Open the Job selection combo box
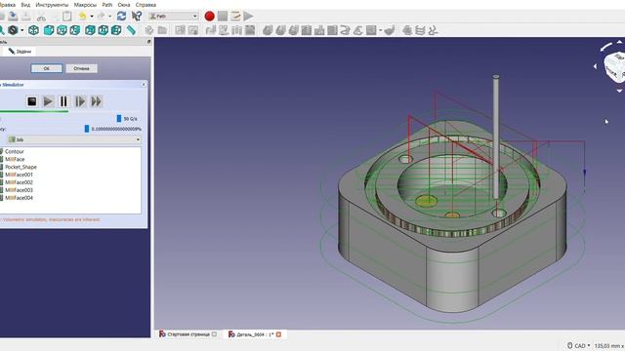 [74, 139]
